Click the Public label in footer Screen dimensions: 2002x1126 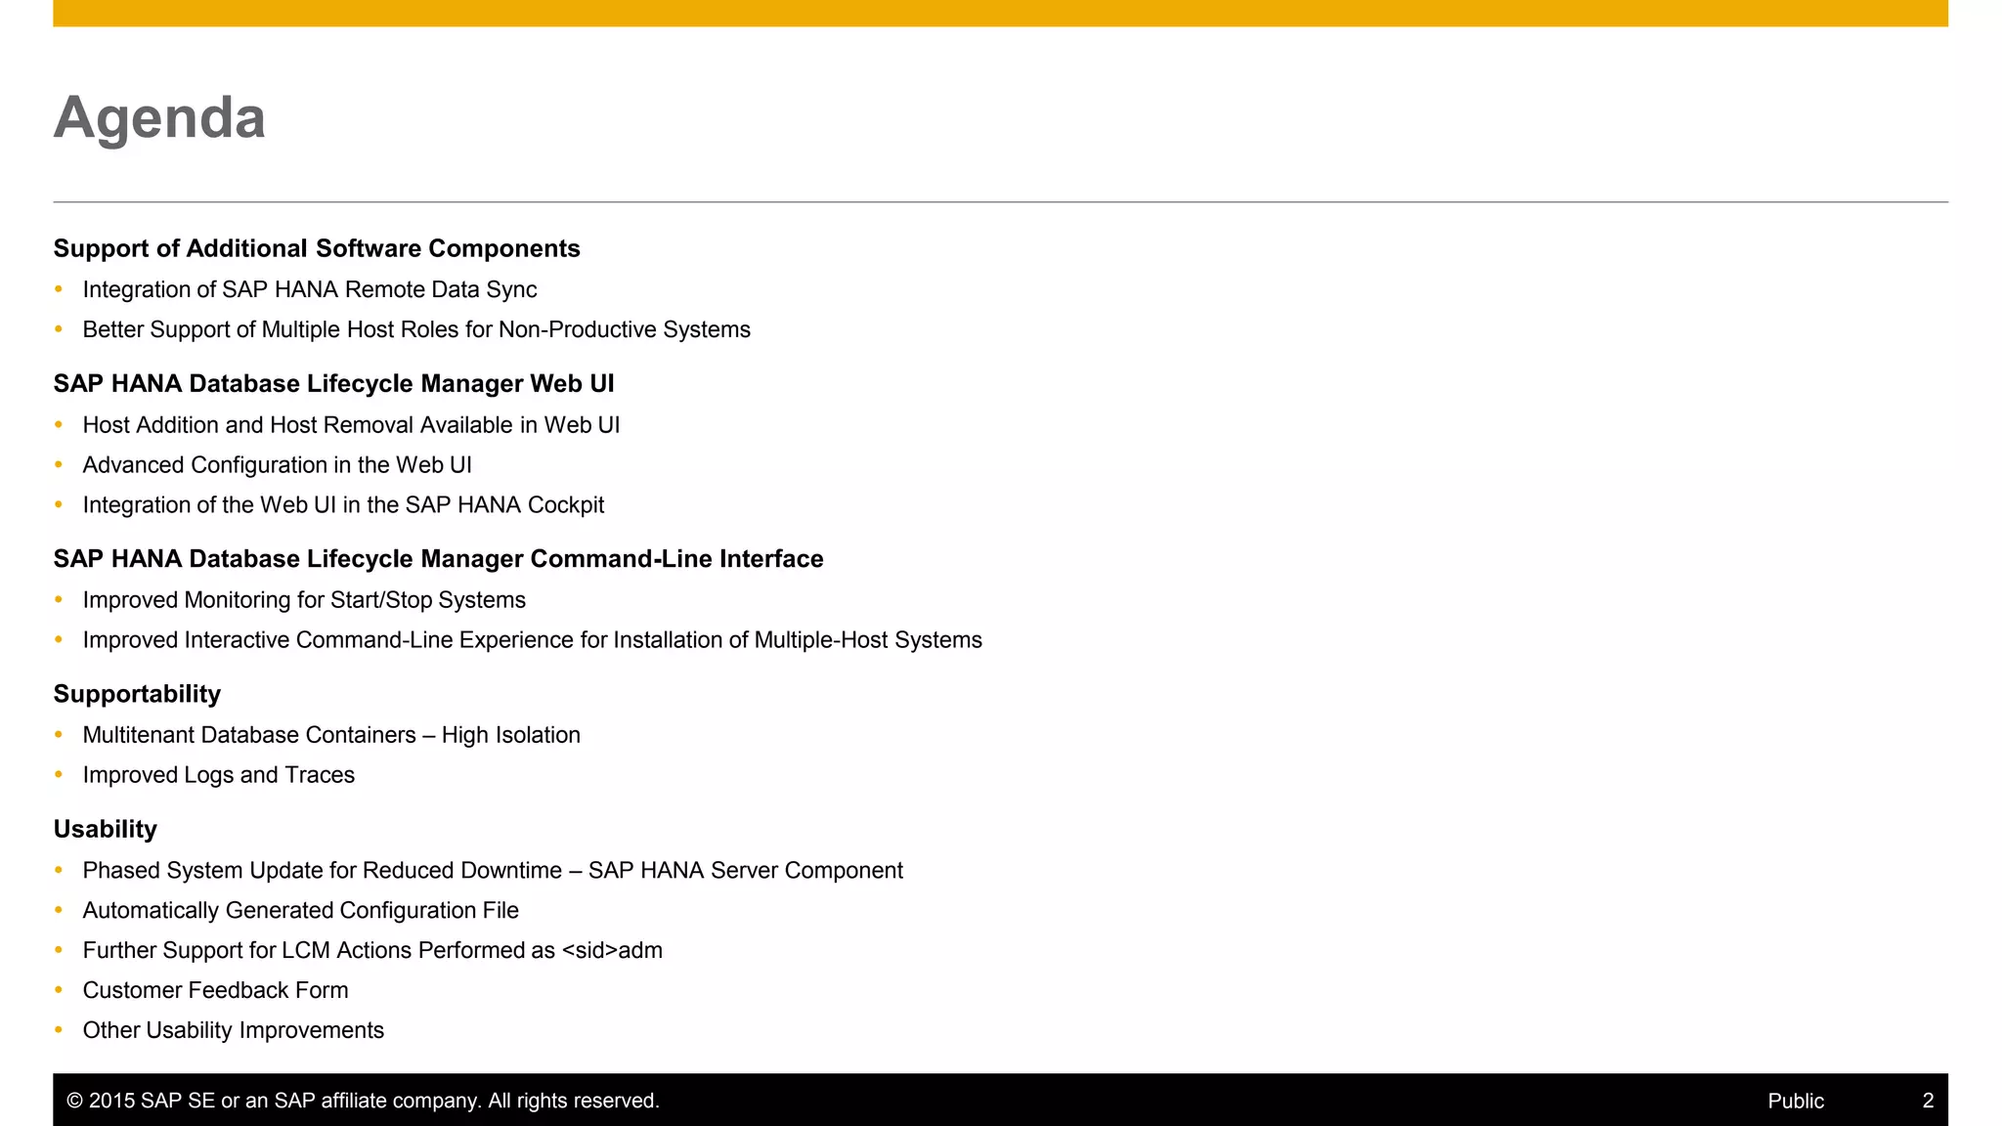1796,1101
